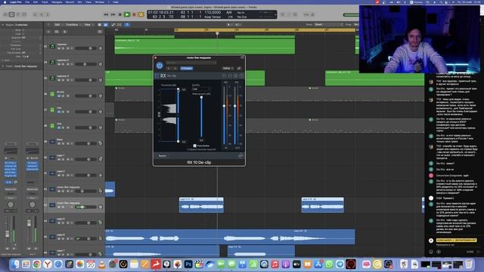Image resolution: width=484 pixels, height=272 pixels.
Task: Open Google Chrome from the Dock
Action: [37, 264]
